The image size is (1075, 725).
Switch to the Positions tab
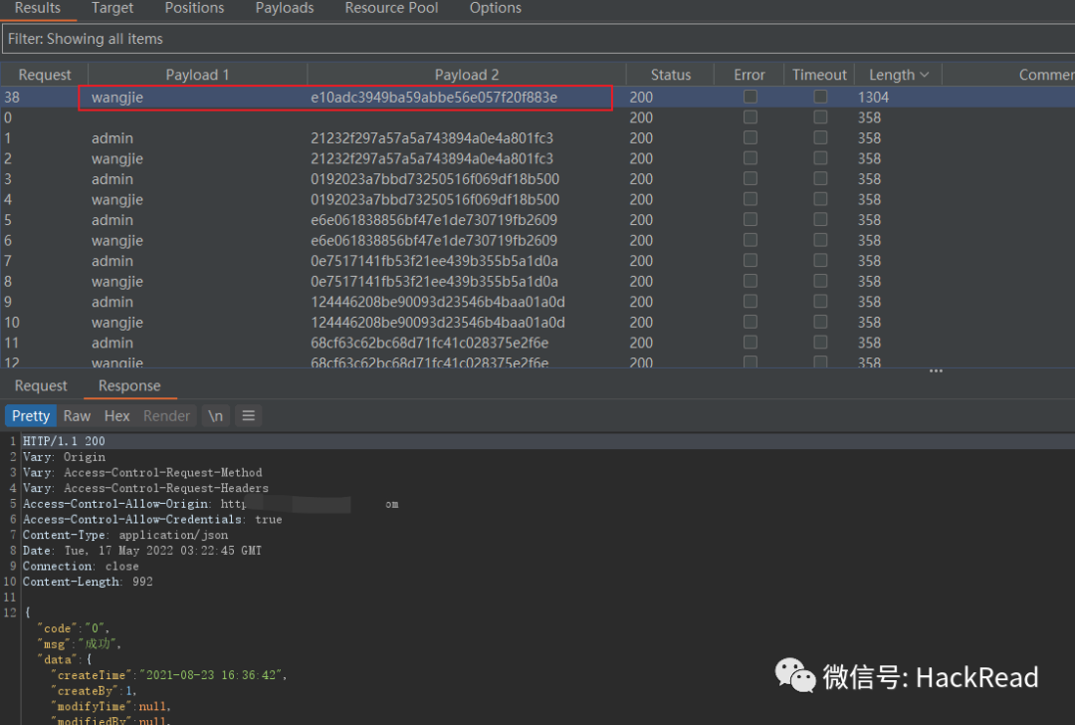[x=194, y=8]
